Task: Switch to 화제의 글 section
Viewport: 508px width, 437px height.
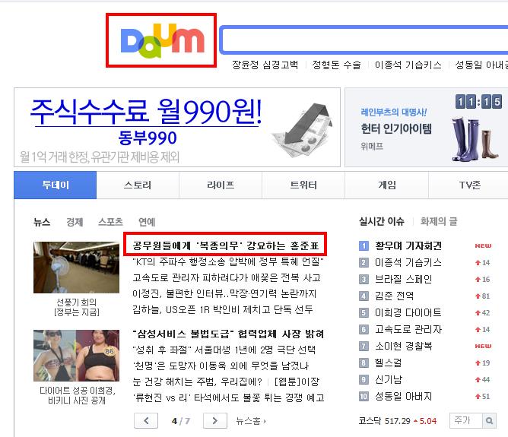Action: (x=439, y=221)
